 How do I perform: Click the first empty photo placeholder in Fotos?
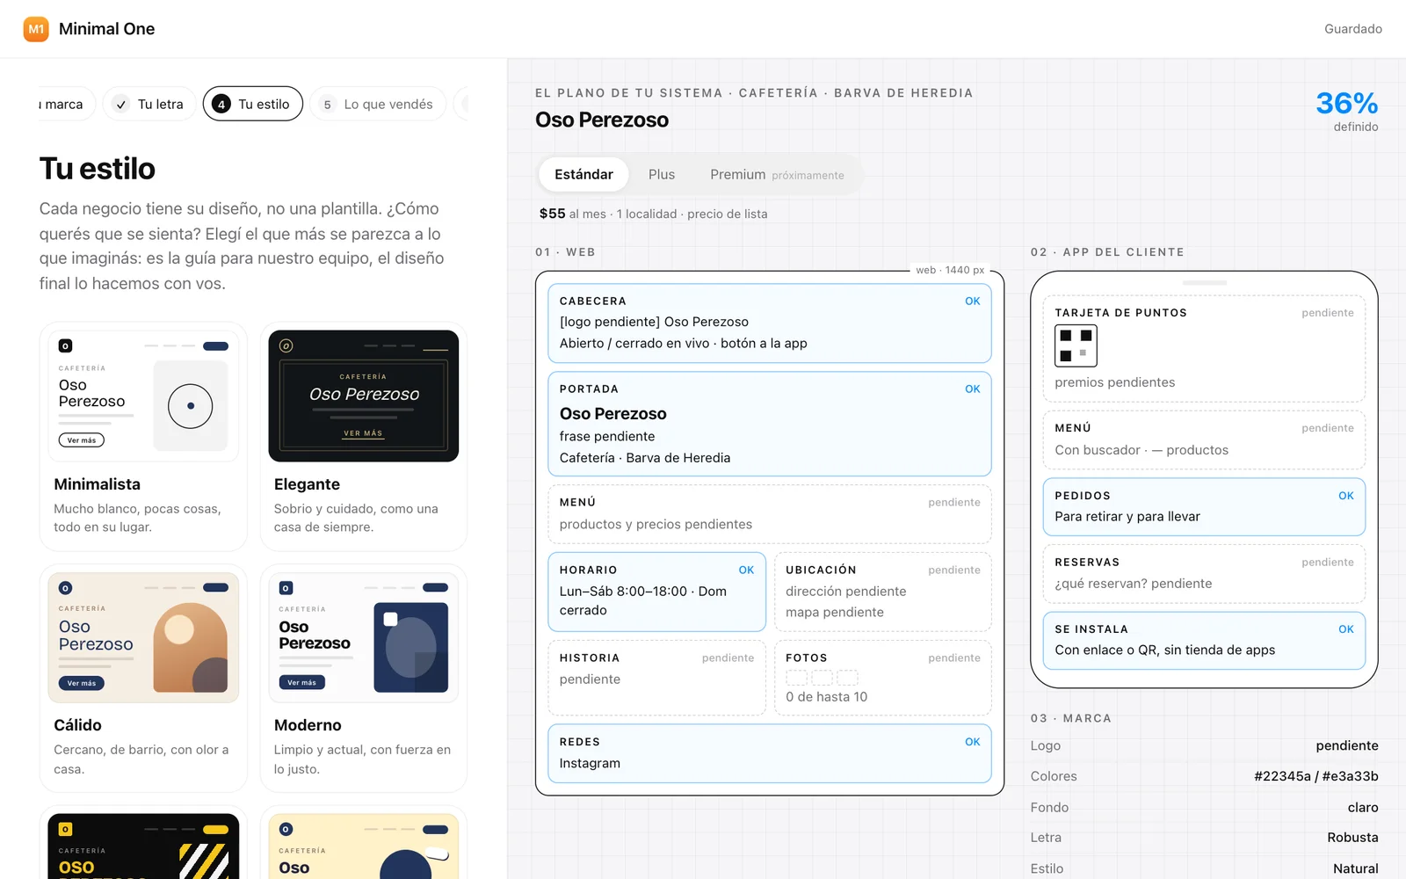[x=796, y=678]
